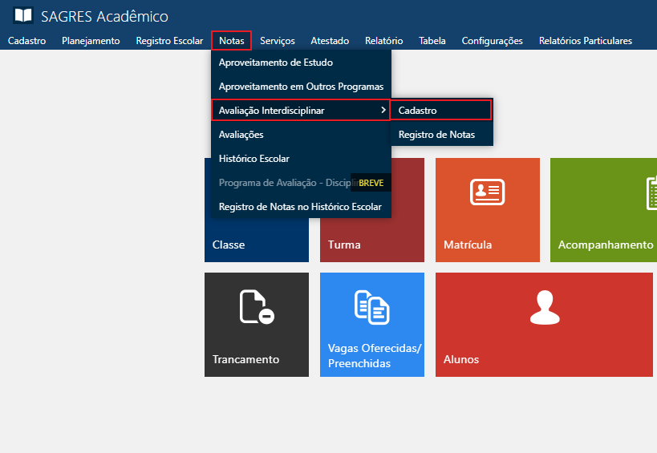Select Cadastro in the Avaliação Interdisciplinar submenu
Viewport: 657px width, 453px height.
pos(440,110)
